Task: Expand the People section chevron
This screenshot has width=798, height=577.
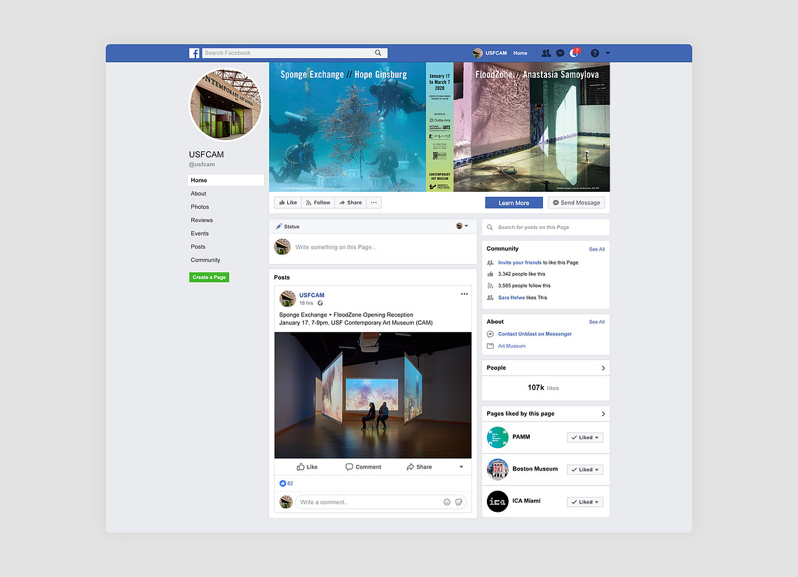Action: click(x=603, y=368)
